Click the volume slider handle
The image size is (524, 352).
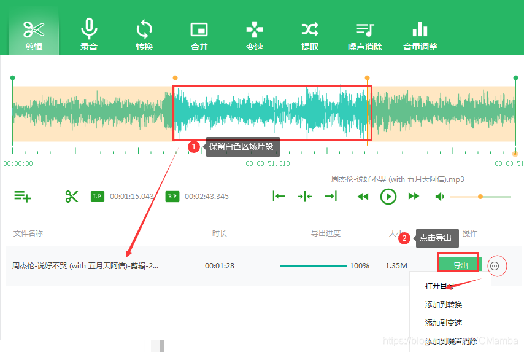[480, 197]
